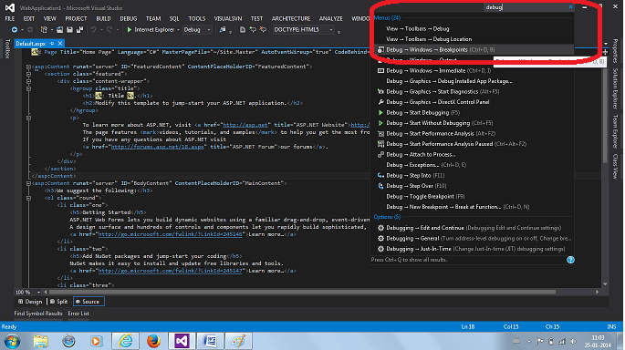Collapse the BodyContent asp:Content block
This screenshot has width=625, height=350.
click(x=28, y=183)
